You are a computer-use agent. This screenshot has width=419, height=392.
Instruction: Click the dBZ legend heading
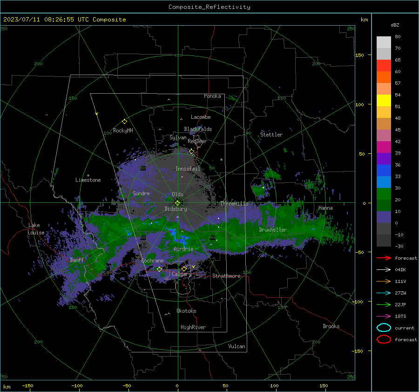(395, 25)
